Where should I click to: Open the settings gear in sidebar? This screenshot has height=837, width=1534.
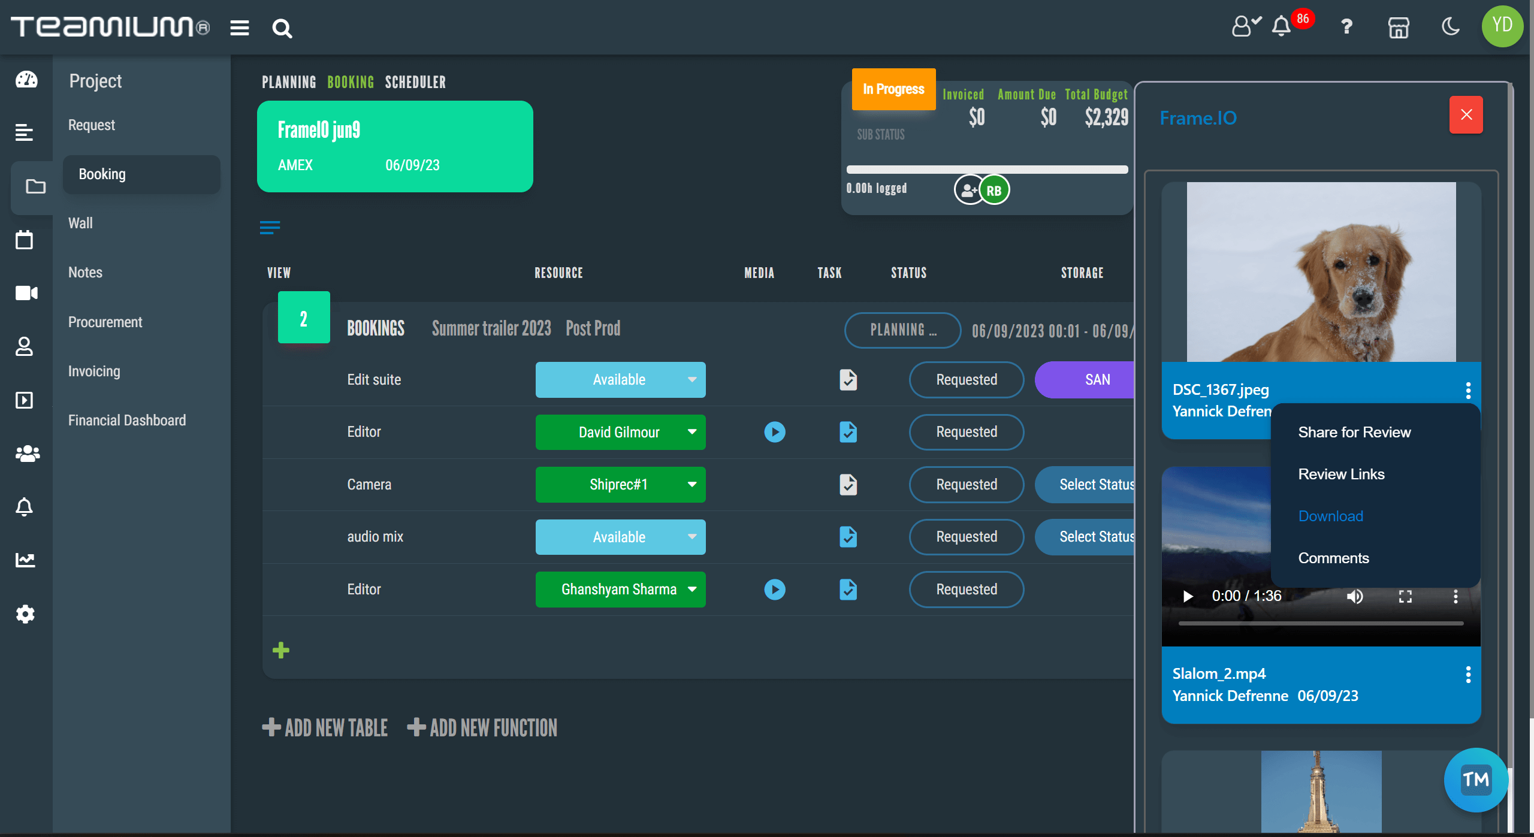pos(25,614)
